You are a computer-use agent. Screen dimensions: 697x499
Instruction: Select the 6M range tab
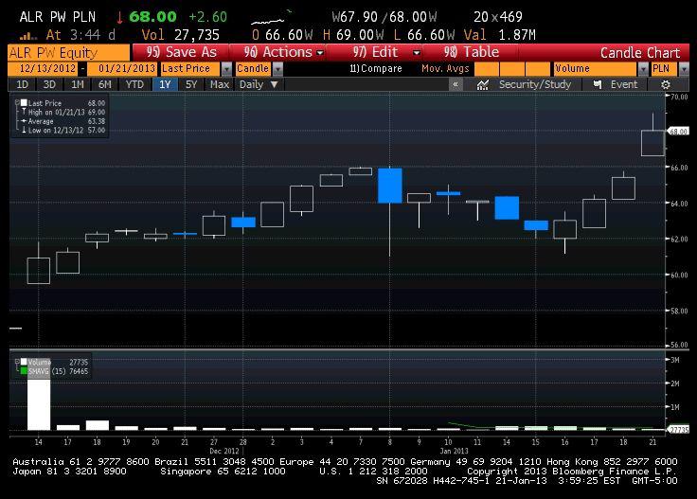tap(105, 84)
